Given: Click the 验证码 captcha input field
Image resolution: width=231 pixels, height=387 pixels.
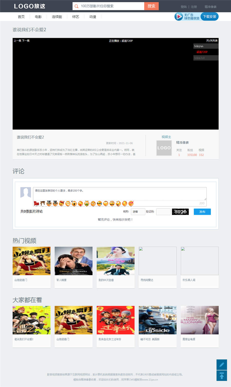Looking at the screenshot, I should (x=163, y=212).
